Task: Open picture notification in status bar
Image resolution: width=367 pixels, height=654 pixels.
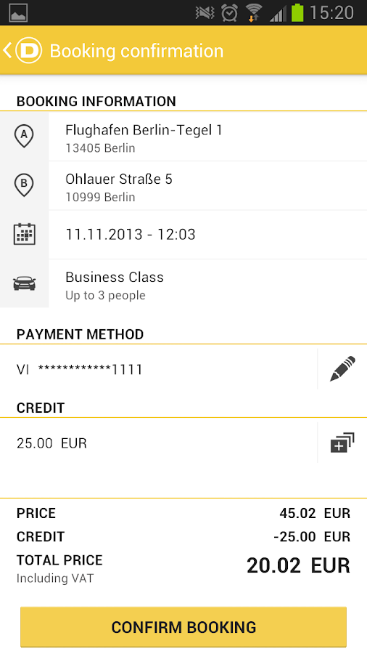Action: pos(18,12)
